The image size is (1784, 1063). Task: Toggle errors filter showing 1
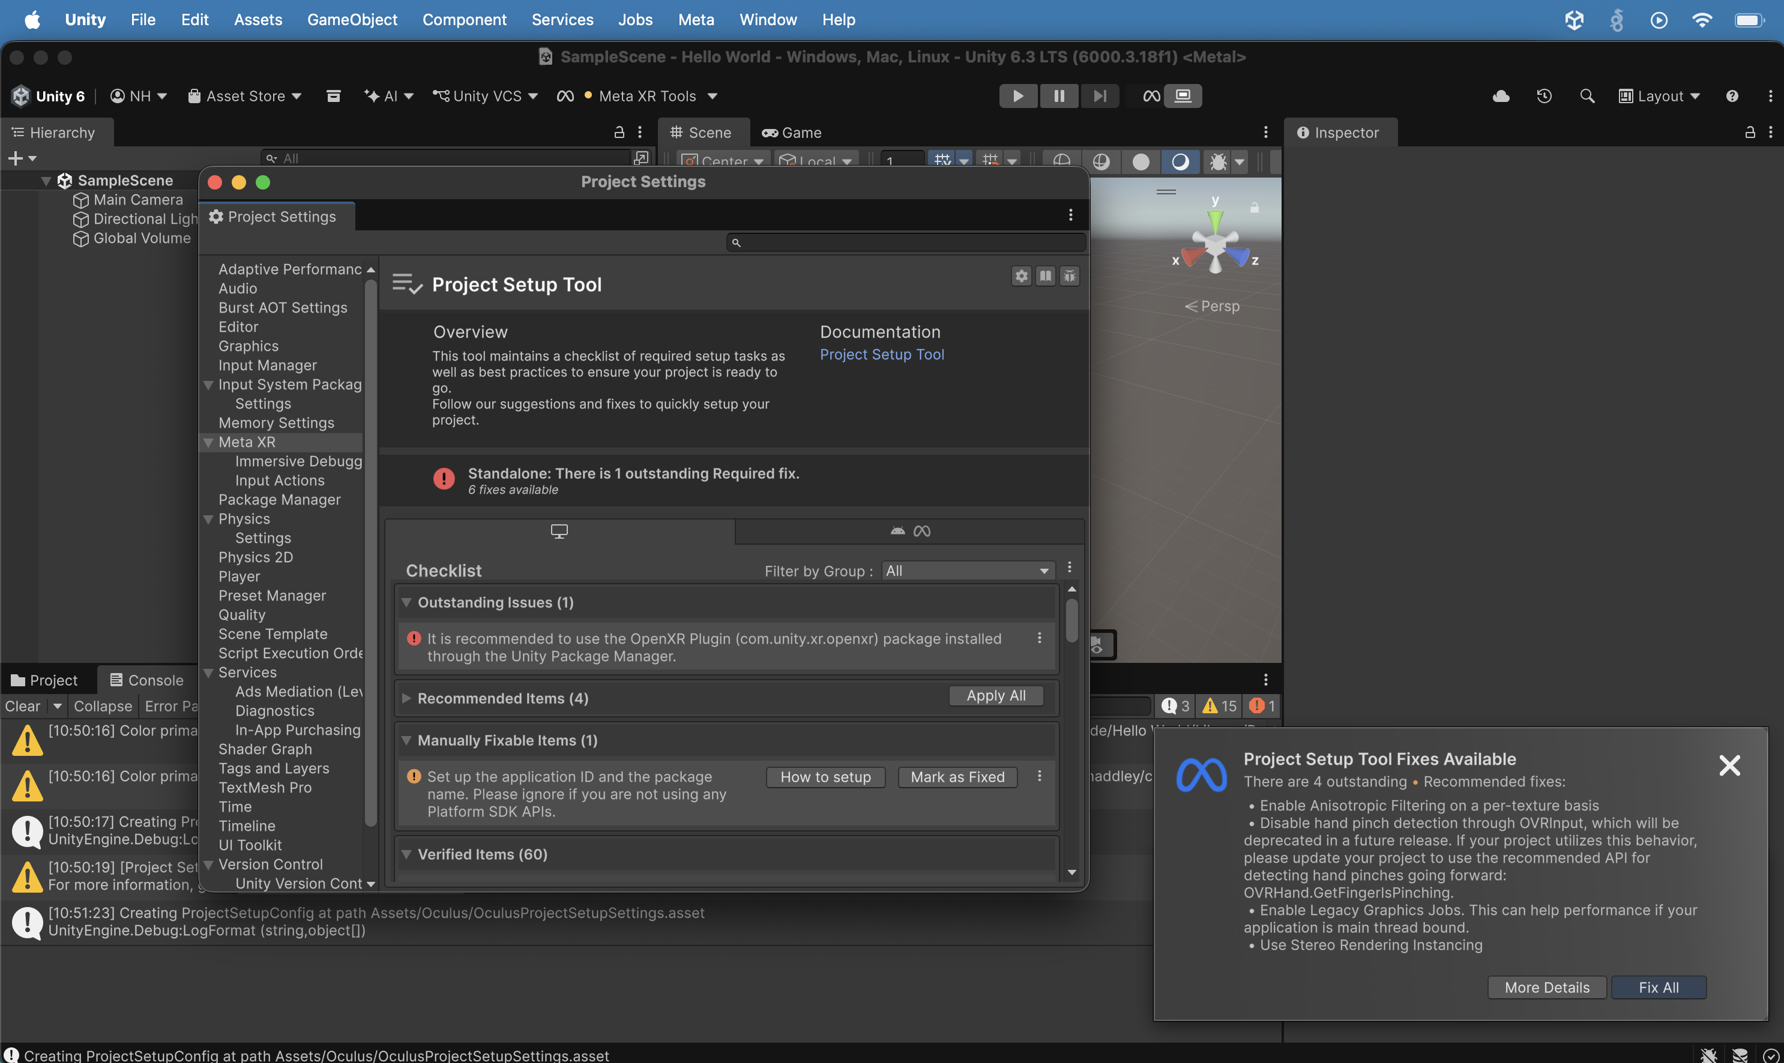(x=1262, y=705)
